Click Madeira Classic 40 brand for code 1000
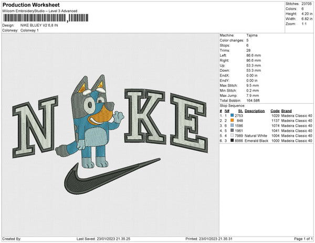Screen dimensions: 315x243 tap(297, 141)
